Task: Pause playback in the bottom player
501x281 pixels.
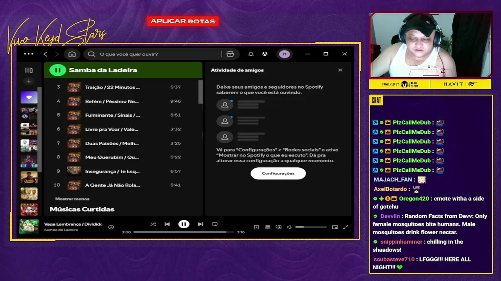Action: (184, 224)
